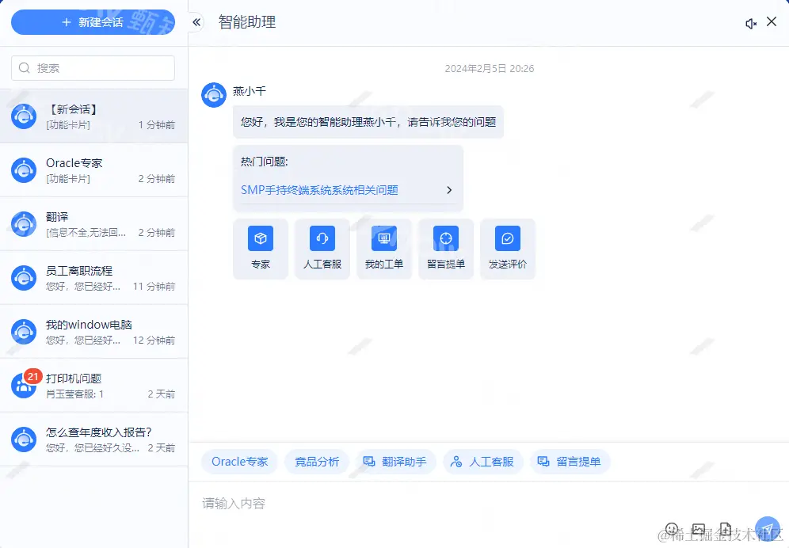Click the 搜索 search input field

pos(93,68)
